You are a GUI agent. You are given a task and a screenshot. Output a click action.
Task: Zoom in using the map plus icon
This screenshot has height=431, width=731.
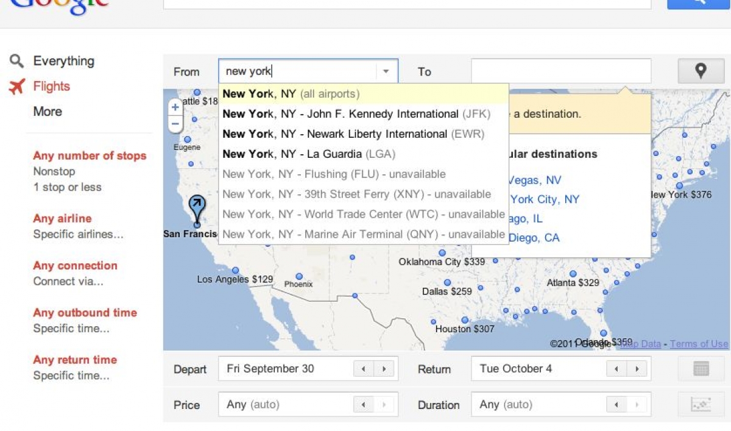click(x=174, y=107)
